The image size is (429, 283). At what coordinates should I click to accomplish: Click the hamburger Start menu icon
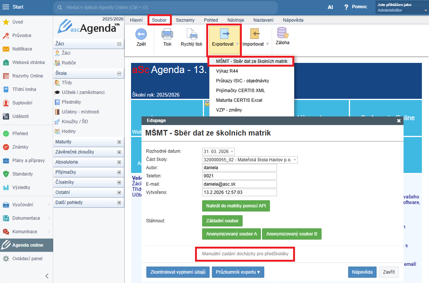6,7
